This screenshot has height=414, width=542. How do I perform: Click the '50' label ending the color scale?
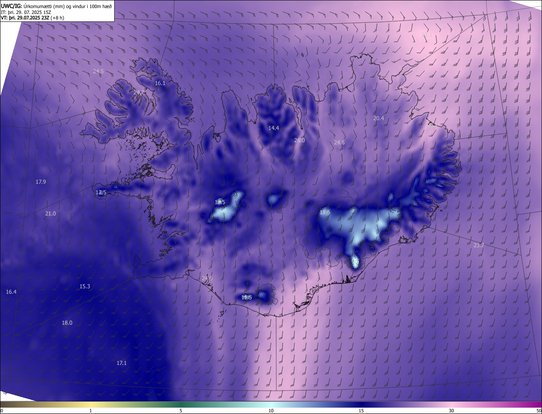click(539, 411)
